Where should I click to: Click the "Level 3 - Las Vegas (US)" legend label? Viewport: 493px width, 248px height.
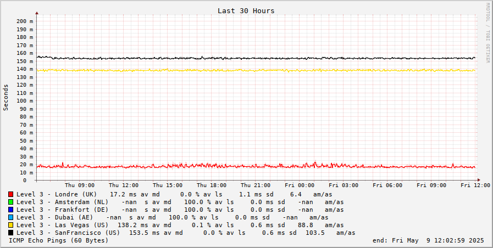coord(62,225)
